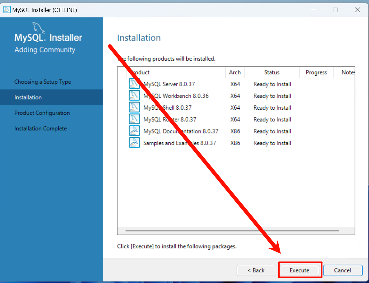369x283 pixels.
Task: Click Ready to Install status of MySQL Workbench
Action: (272, 96)
